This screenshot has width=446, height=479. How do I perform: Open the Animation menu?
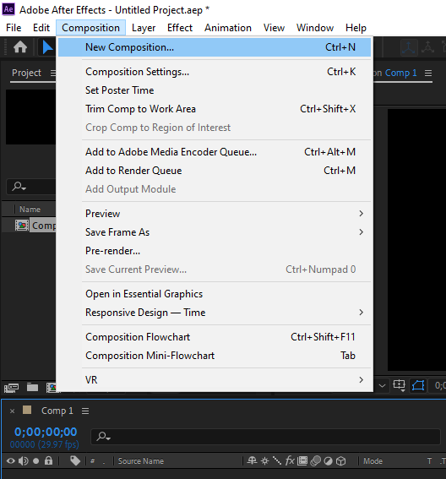(228, 28)
